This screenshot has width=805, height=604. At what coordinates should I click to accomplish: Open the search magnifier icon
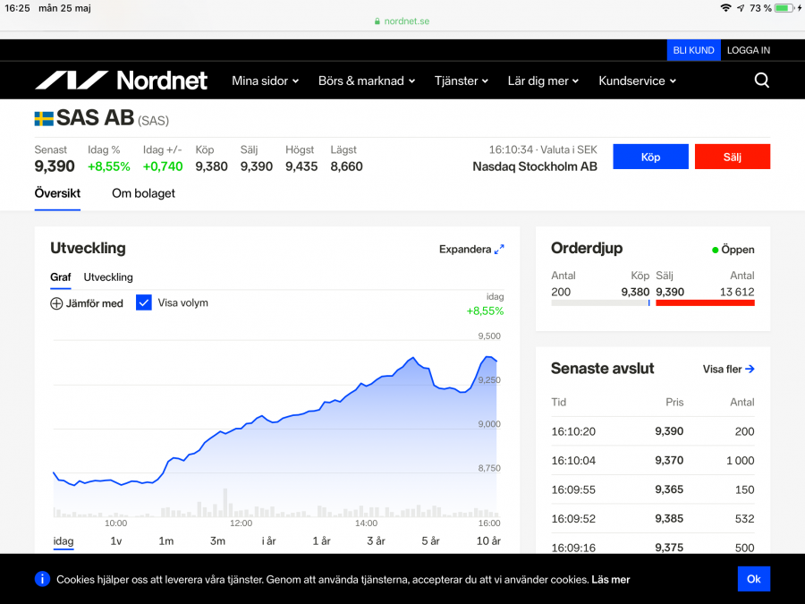point(761,81)
